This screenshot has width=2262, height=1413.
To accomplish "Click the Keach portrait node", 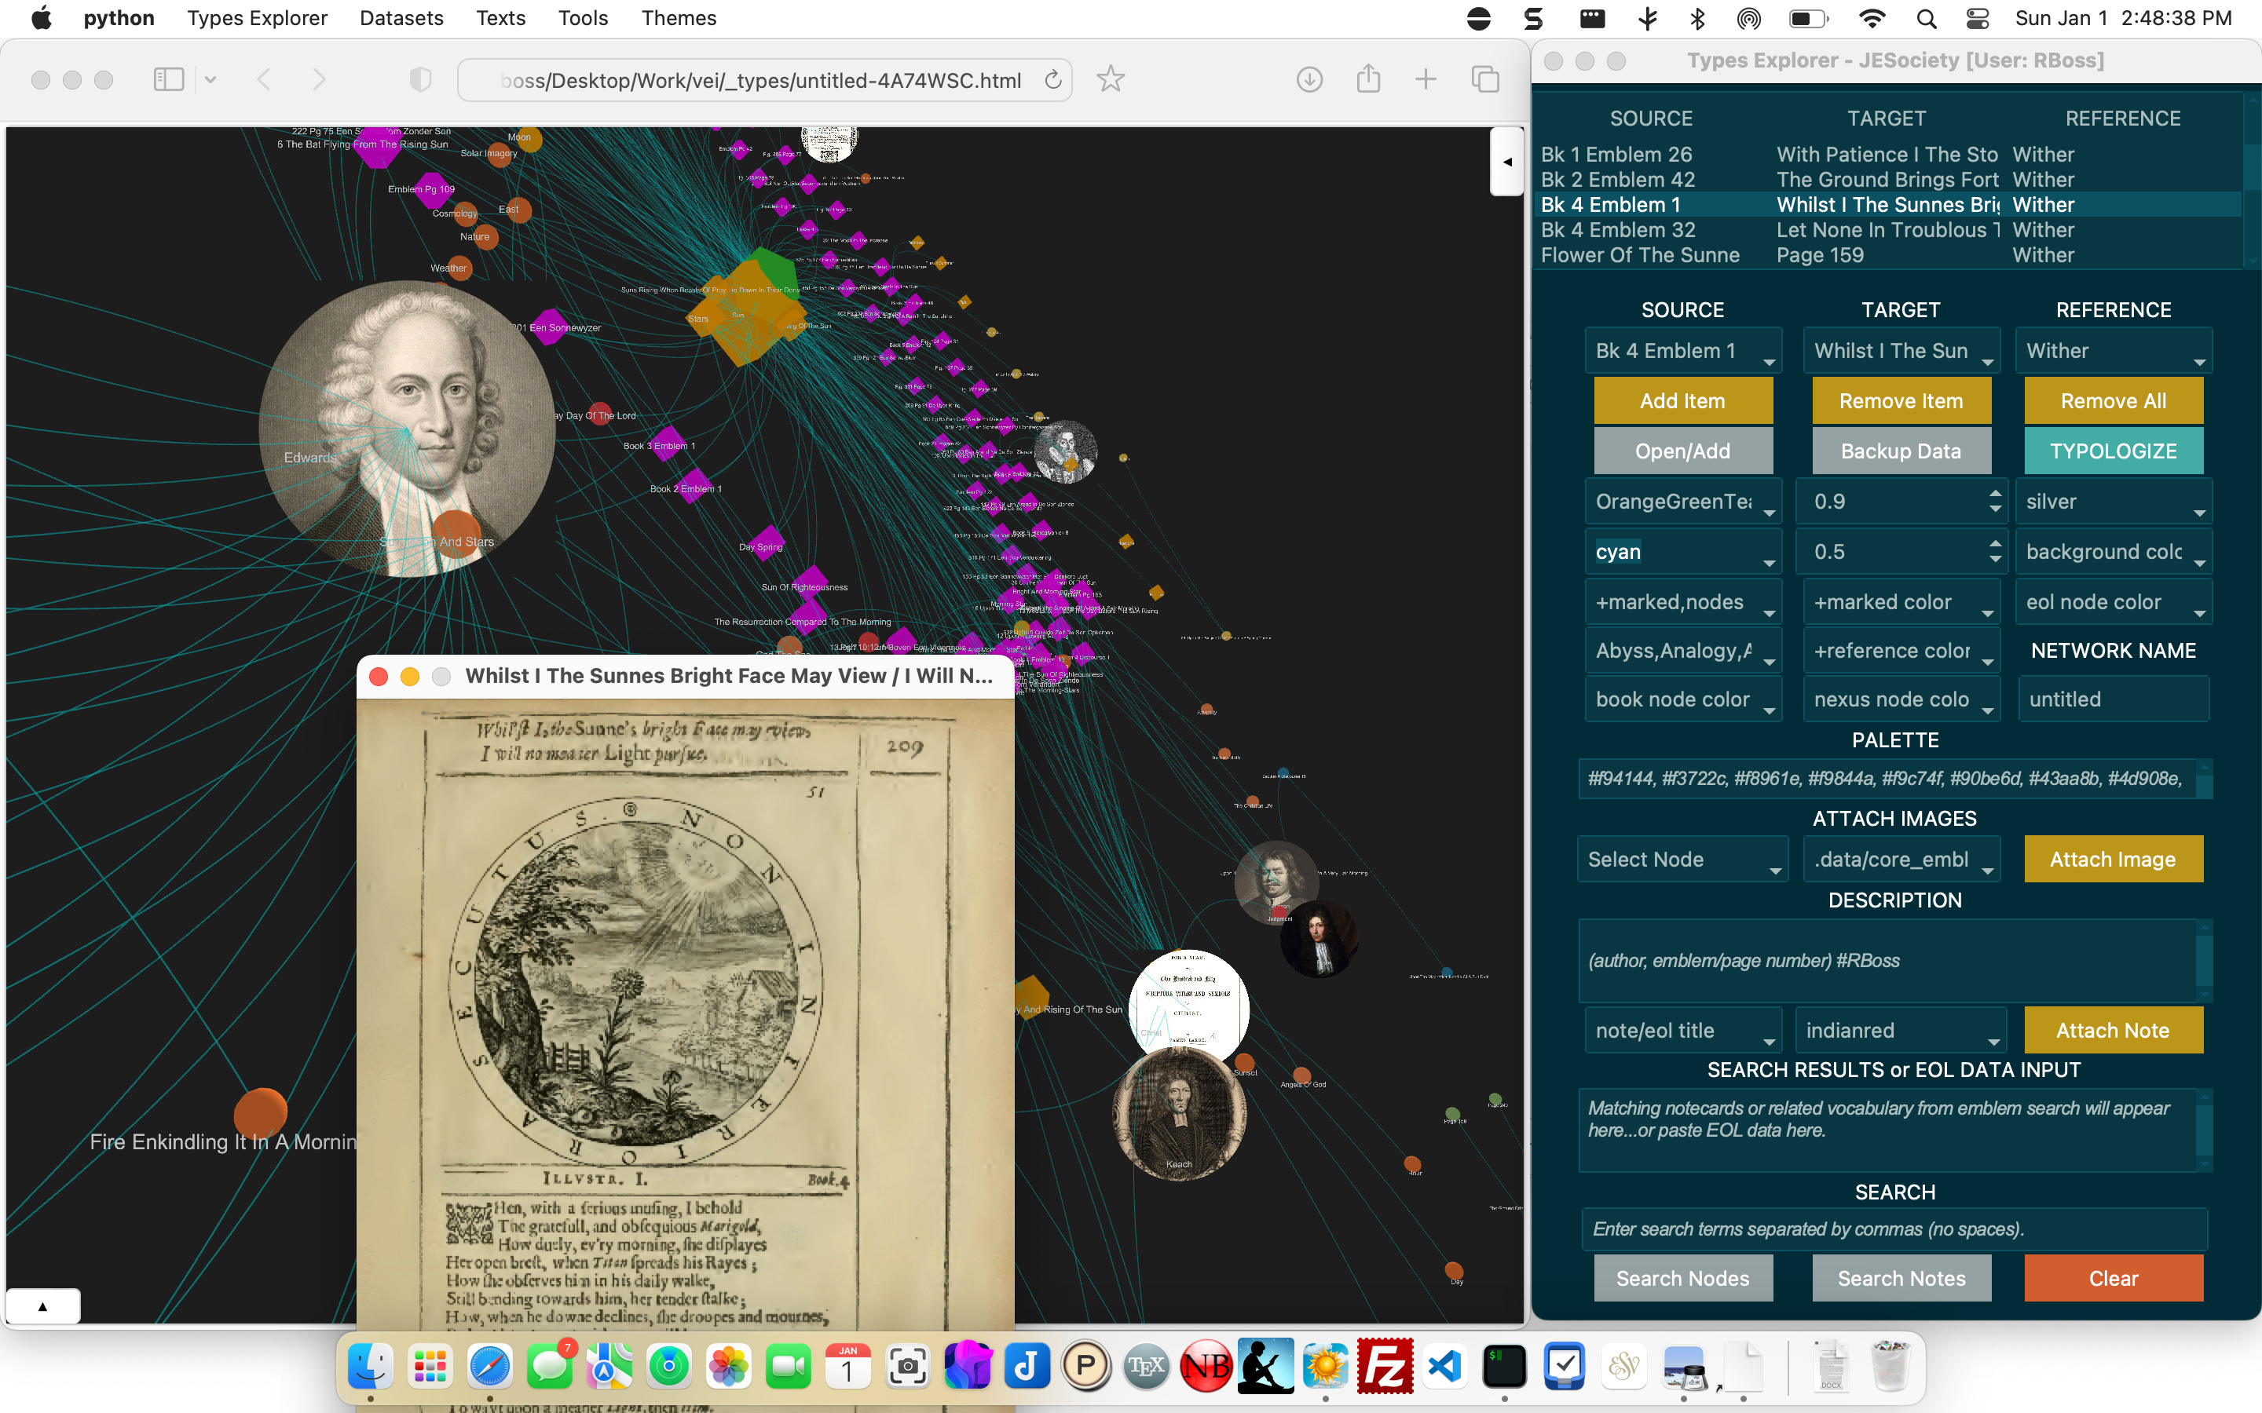I will click(x=1179, y=1114).
